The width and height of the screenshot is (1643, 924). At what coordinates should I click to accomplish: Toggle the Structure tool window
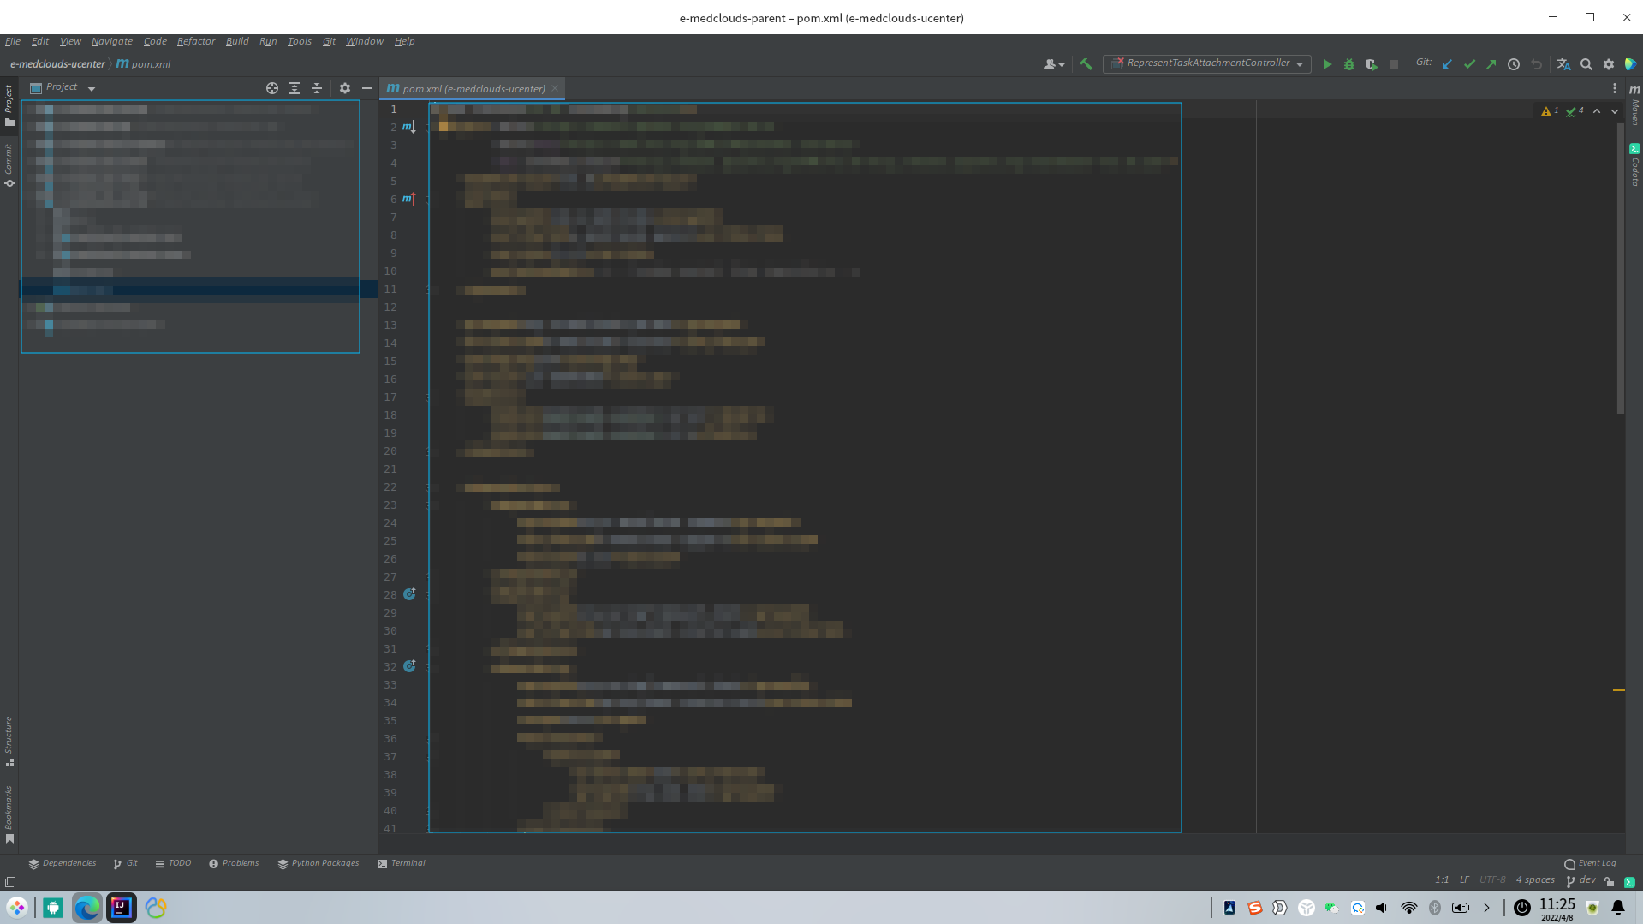[x=9, y=742]
